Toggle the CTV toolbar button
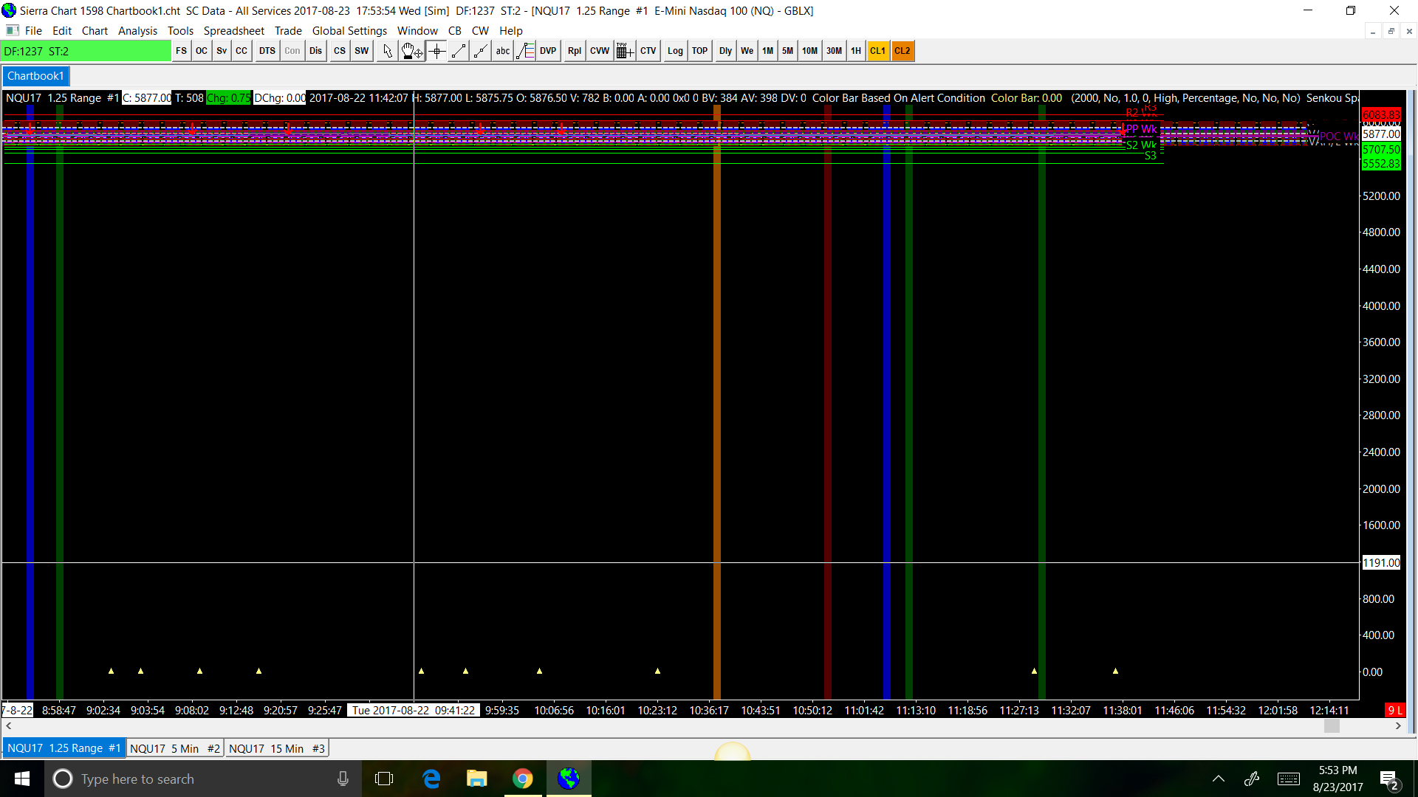 648,51
